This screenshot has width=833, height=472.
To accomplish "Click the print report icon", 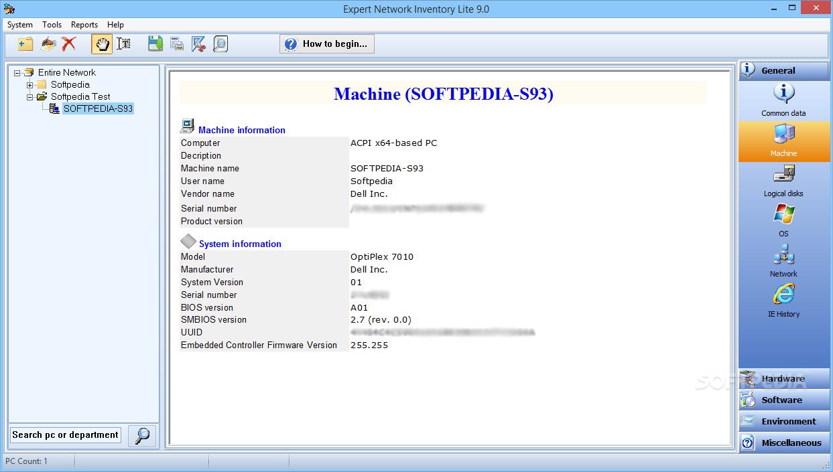I will pos(177,44).
